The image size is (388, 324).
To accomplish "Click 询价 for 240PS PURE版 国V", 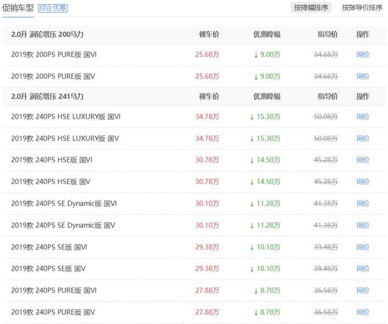I will tap(363, 312).
